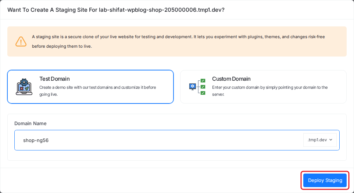The image size is (354, 193).
Task: Click the Custom Domain monitor checklist icon
Action: (197, 87)
